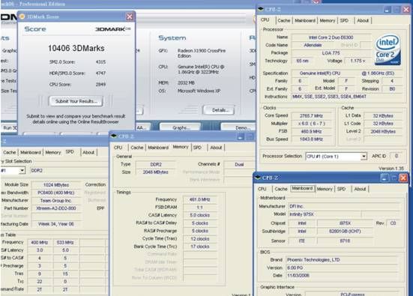The height and width of the screenshot is (296, 413).
Task: Select Mainboard tab in the slot-selection CPU-Z window
Action: point(31,152)
